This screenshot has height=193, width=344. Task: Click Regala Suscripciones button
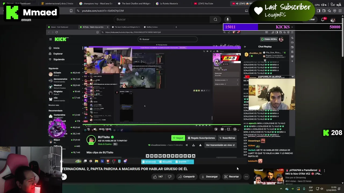[201, 138]
